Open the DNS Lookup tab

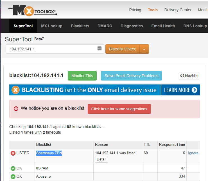195,26
